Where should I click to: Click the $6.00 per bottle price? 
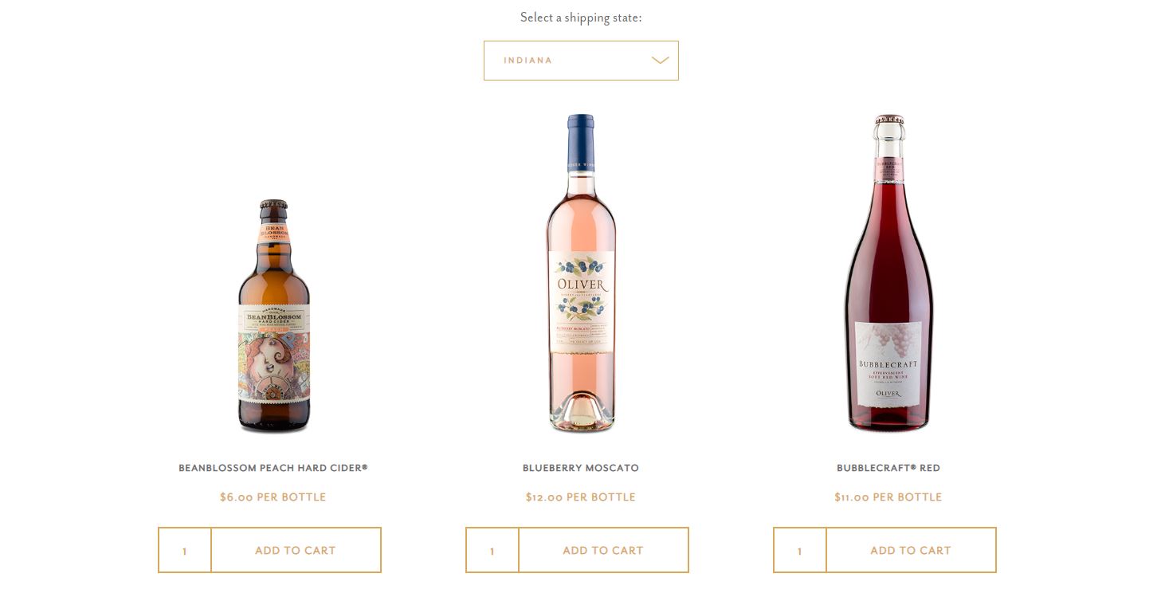point(273,497)
